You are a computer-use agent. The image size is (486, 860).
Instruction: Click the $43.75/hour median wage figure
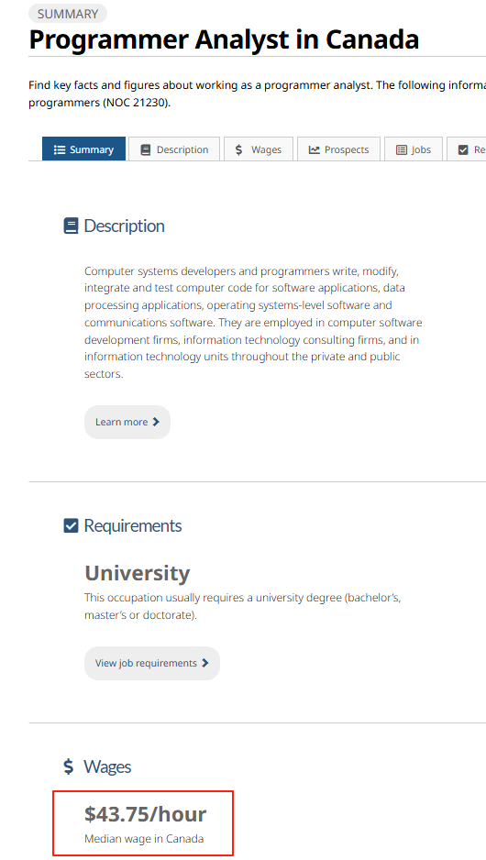tap(146, 814)
